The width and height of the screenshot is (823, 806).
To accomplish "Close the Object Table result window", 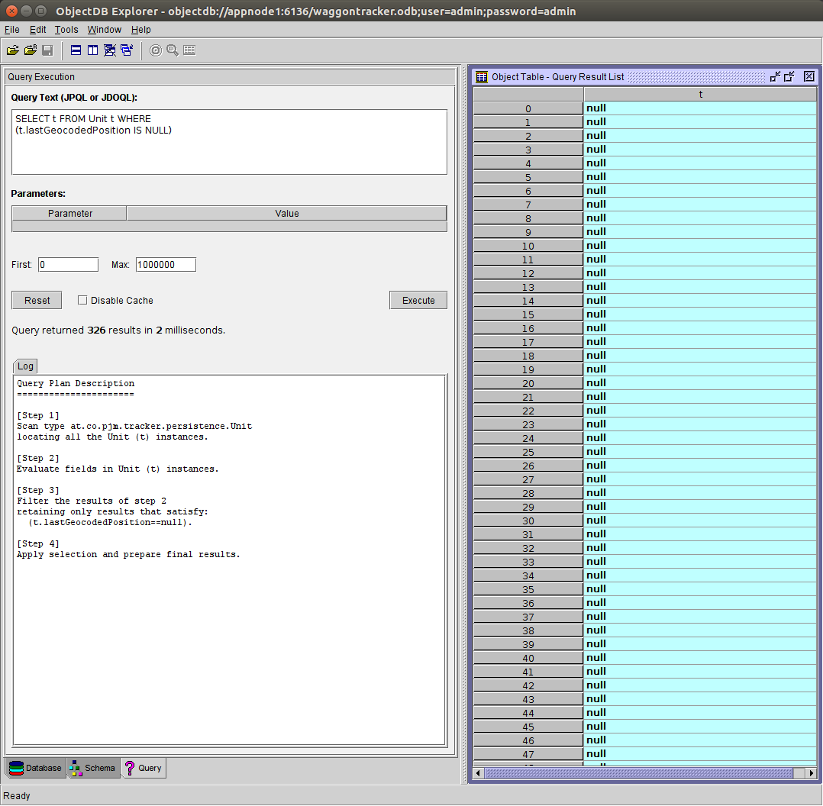I will point(808,76).
